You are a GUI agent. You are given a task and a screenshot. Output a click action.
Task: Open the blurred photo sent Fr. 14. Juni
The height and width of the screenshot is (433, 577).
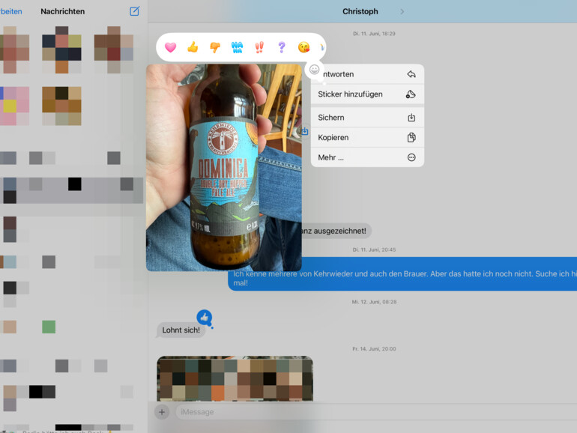(235, 378)
